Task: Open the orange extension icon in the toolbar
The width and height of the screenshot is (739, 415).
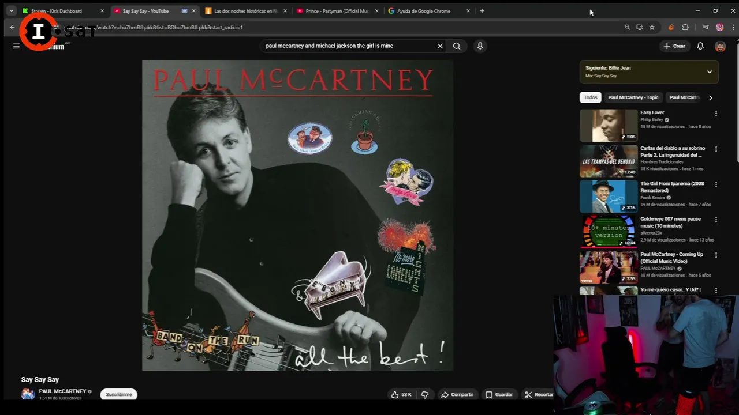Action: (671, 27)
